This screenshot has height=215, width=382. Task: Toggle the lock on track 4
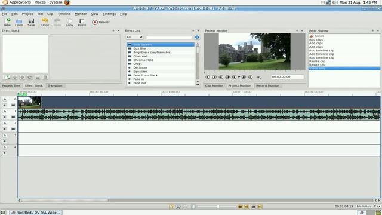point(5,148)
